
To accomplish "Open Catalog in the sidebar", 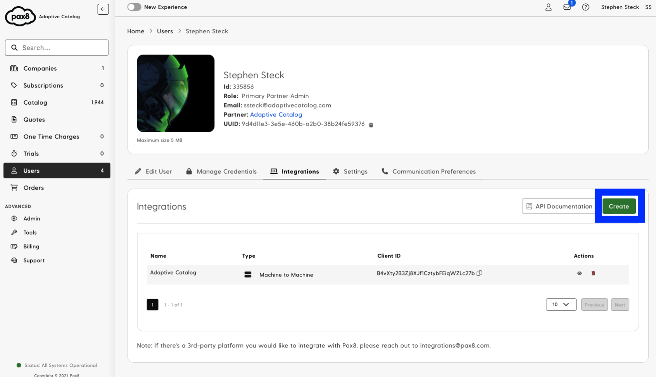I will [x=57, y=102].
